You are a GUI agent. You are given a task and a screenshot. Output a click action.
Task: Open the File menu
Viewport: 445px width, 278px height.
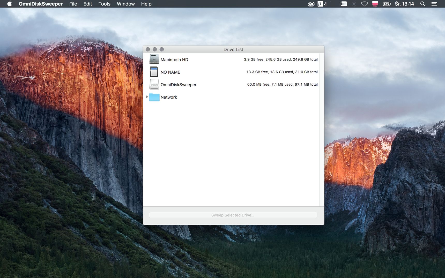point(73,4)
